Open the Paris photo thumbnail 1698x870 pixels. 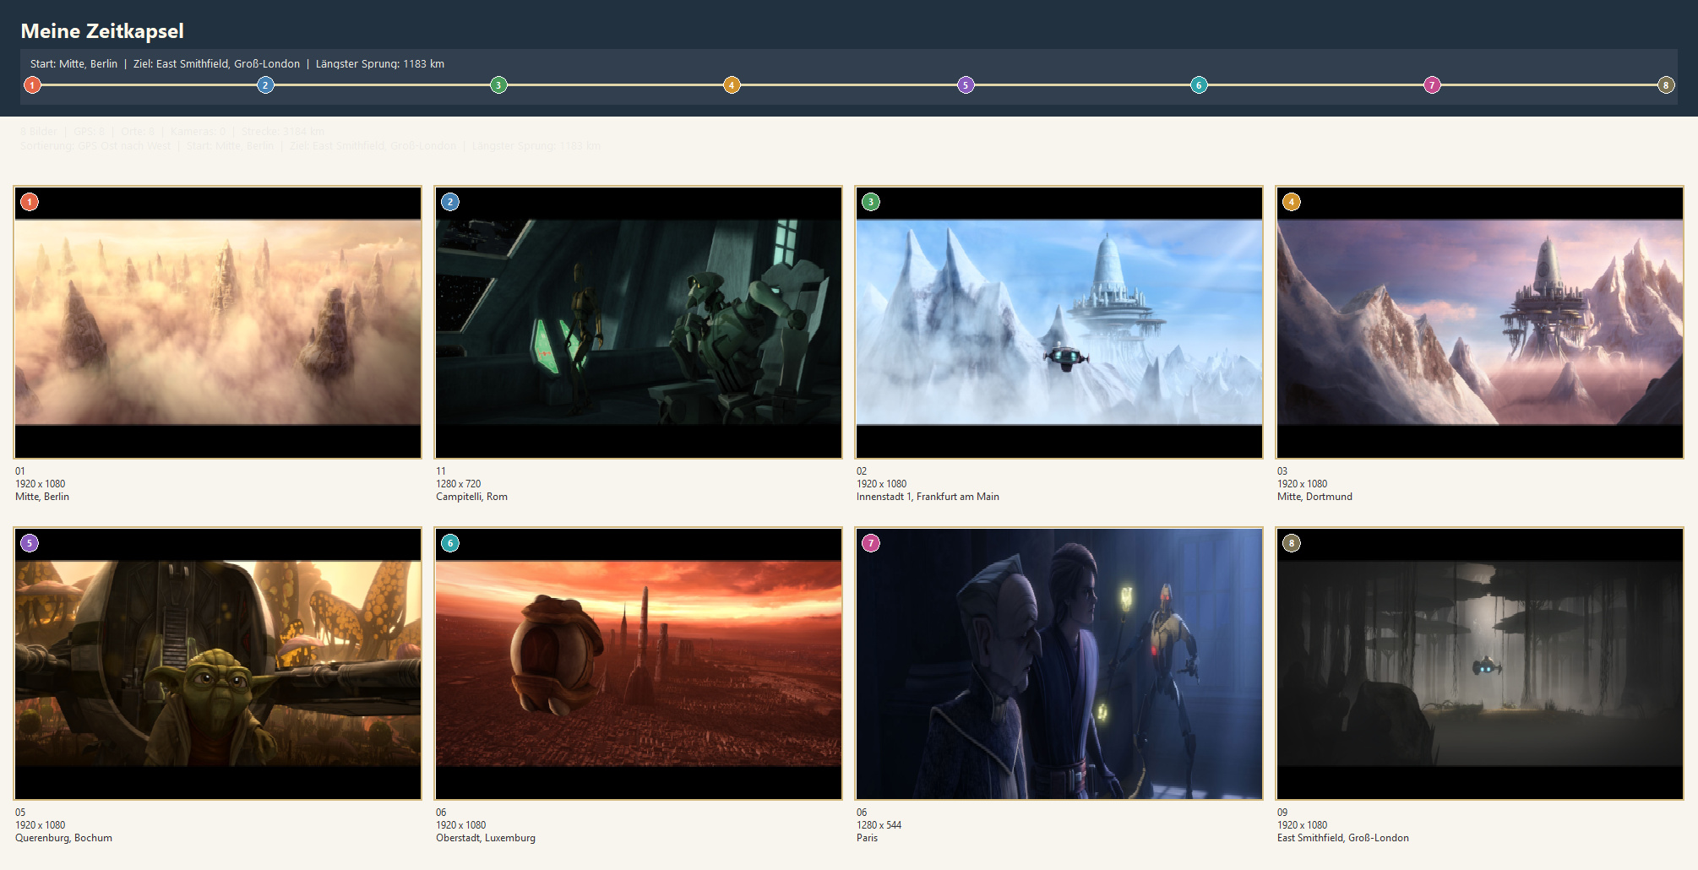click(x=1059, y=664)
